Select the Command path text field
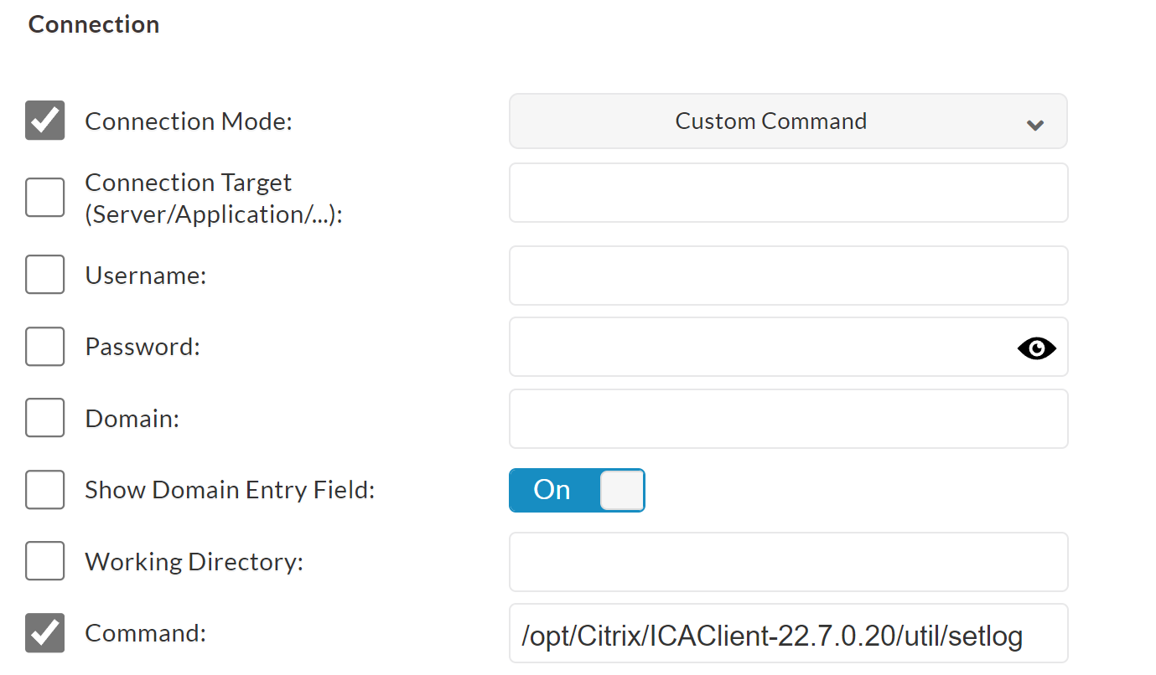 click(788, 632)
